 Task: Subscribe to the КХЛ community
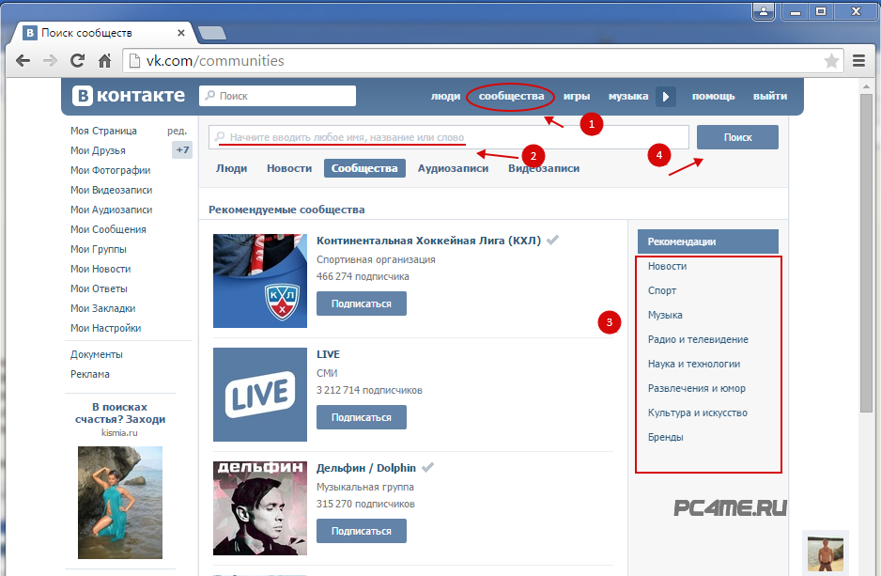[x=362, y=304]
